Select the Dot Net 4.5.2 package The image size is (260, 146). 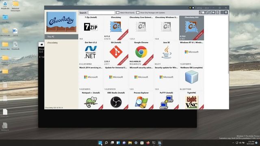(91, 53)
